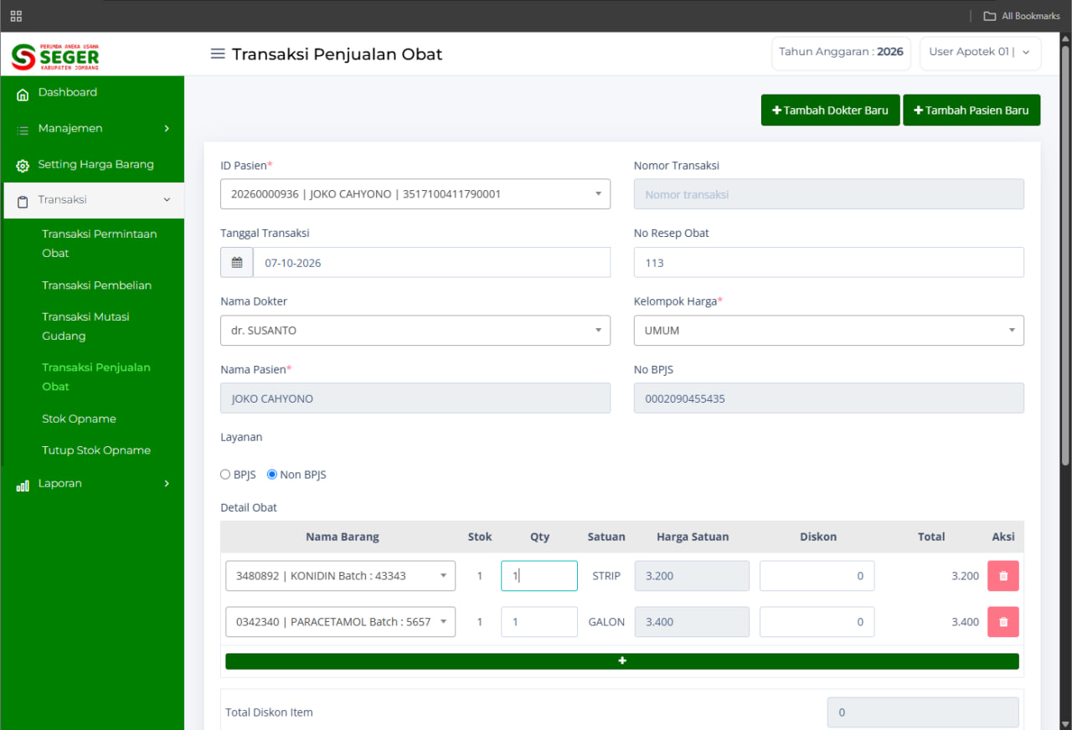
Task: Open the PARACETAMOL item dropdown
Action: (x=341, y=622)
